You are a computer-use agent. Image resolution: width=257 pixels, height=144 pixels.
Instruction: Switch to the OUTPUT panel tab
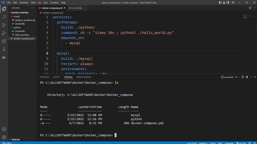56,77
